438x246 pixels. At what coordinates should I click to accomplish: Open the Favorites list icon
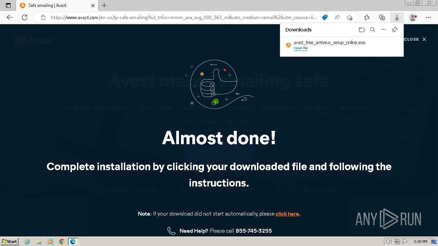(367, 17)
